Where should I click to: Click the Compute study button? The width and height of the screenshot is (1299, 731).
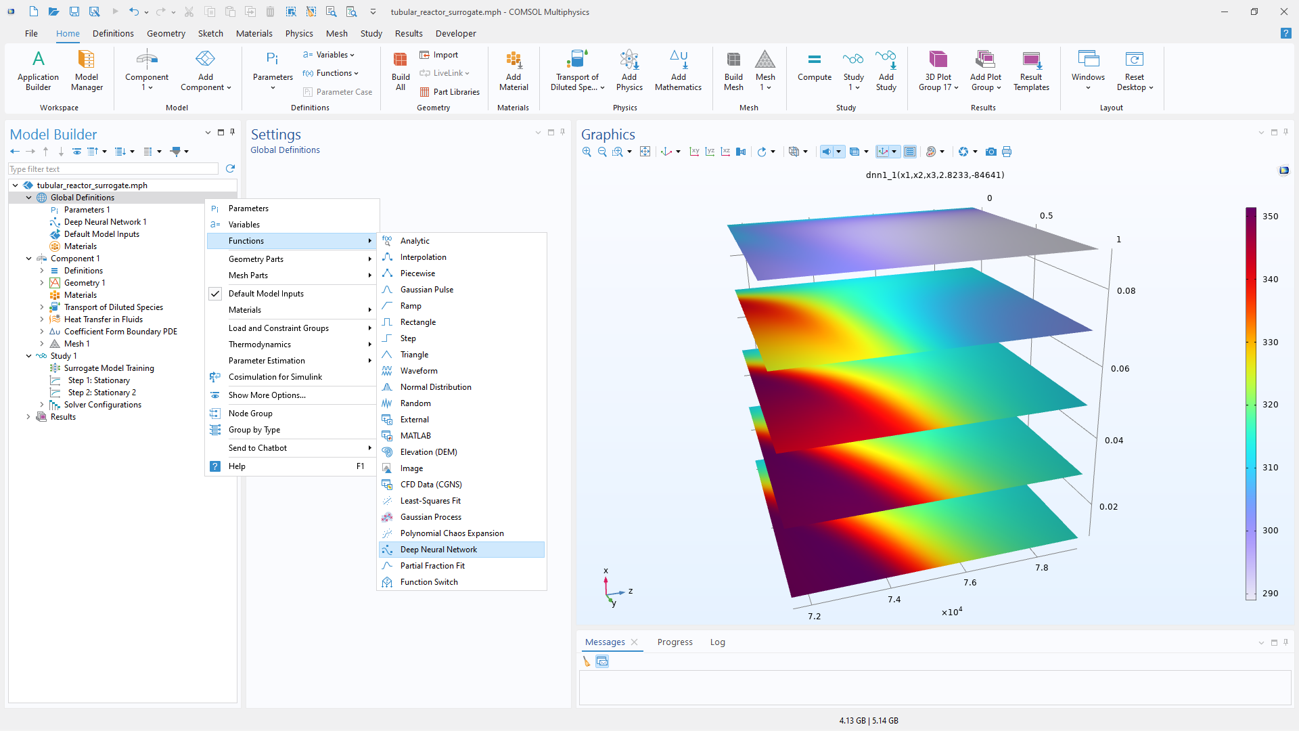pyautogui.click(x=815, y=66)
